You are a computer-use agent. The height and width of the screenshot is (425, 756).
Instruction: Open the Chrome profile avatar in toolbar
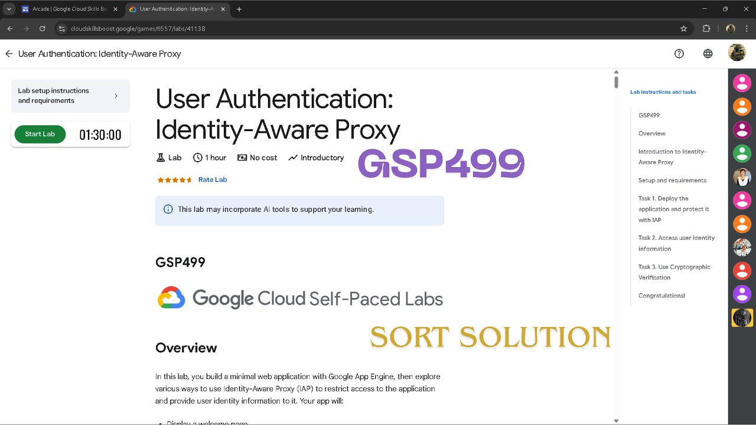tap(731, 28)
